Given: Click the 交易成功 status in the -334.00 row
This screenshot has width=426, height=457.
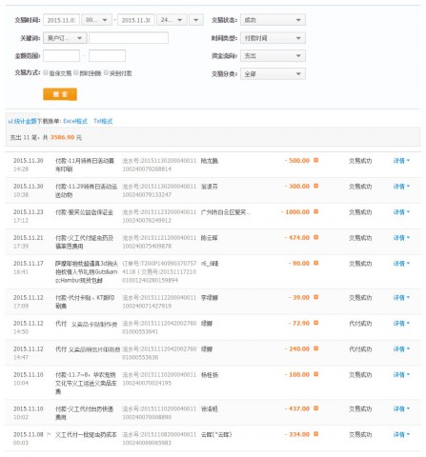Looking at the screenshot, I should [360, 434].
